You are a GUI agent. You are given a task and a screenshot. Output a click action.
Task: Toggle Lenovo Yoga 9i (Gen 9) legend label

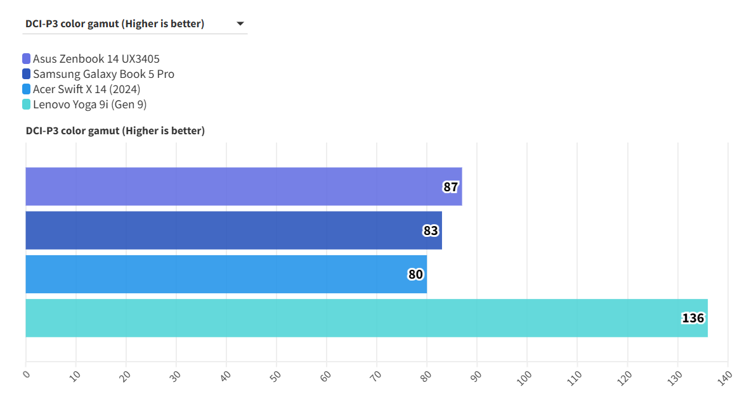90,104
